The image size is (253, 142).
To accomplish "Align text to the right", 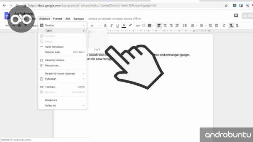I will tap(171, 26).
